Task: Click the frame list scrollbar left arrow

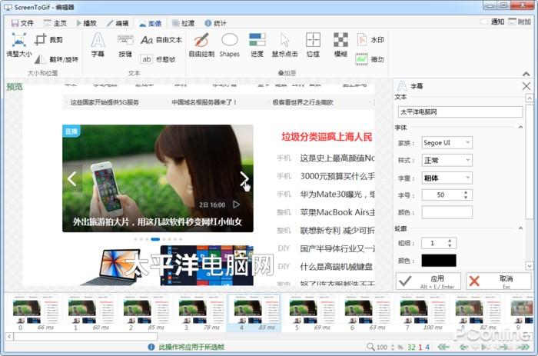Action: click(x=9, y=337)
